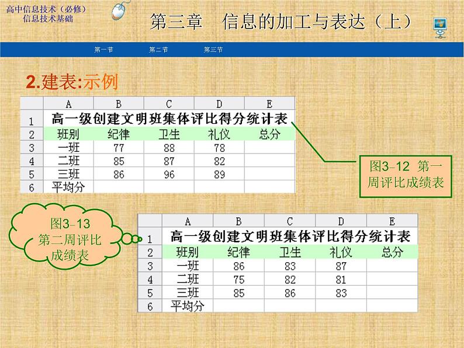Viewport: 464px width, 348px height.
Task: Select cell with value 77
Action: point(119,148)
